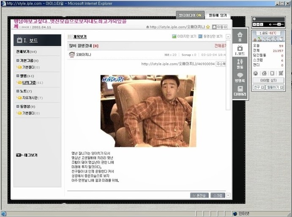
Task: Open the 홈 (home) sidebar icon
Action: point(240,36)
